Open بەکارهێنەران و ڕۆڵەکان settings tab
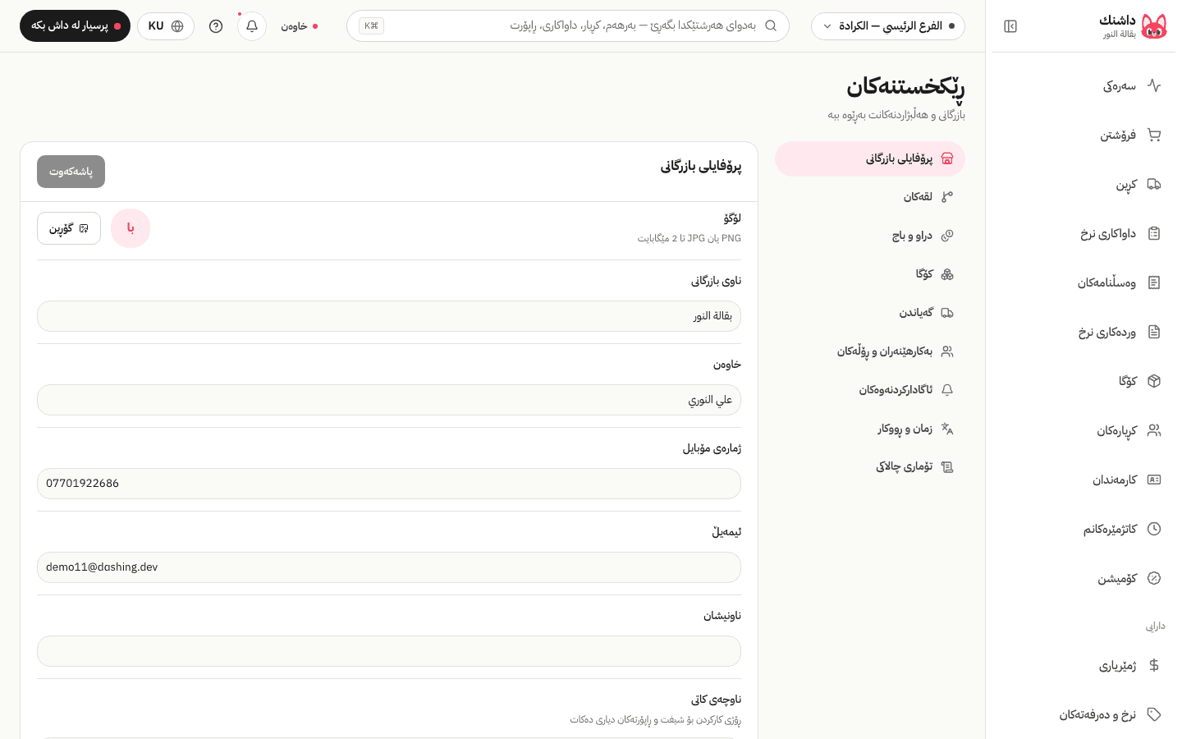The height and width of the screenshot is (739, 1182). pos(870,351)
